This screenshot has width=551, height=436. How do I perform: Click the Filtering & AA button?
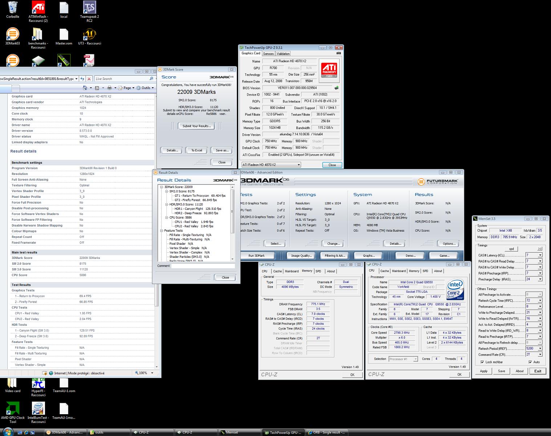(335, 255)
